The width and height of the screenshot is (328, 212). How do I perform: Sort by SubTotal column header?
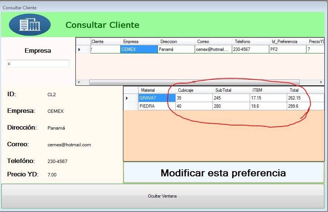[231, 90]
